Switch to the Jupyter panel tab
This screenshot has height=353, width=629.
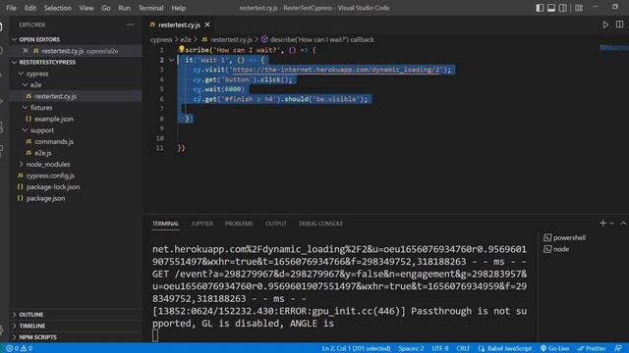click(201, 224)
